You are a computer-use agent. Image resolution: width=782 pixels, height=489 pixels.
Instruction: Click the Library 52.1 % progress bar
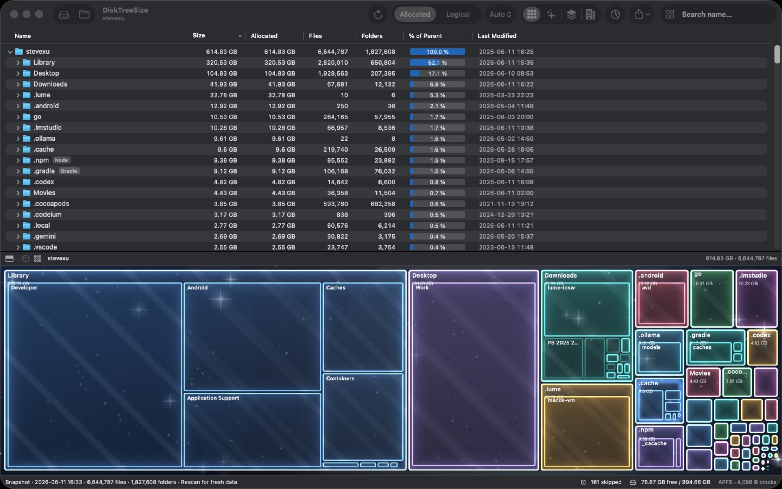[x=437, y=63]
